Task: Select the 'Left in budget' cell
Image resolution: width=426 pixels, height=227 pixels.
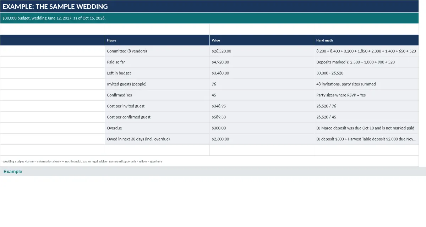Action: tap(157, 73)
